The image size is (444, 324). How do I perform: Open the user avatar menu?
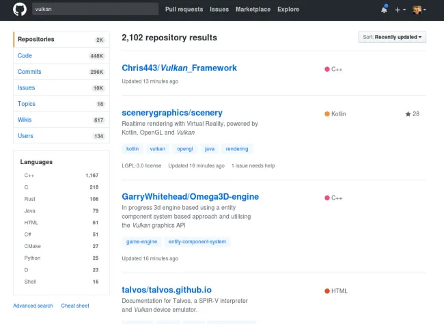tap(419, 10)
